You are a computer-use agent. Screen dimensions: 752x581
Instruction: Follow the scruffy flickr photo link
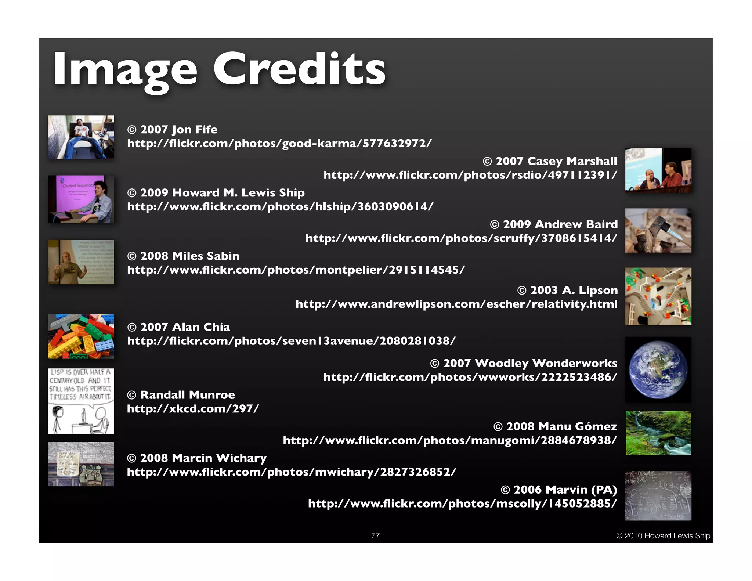click(x=461, y=238)
